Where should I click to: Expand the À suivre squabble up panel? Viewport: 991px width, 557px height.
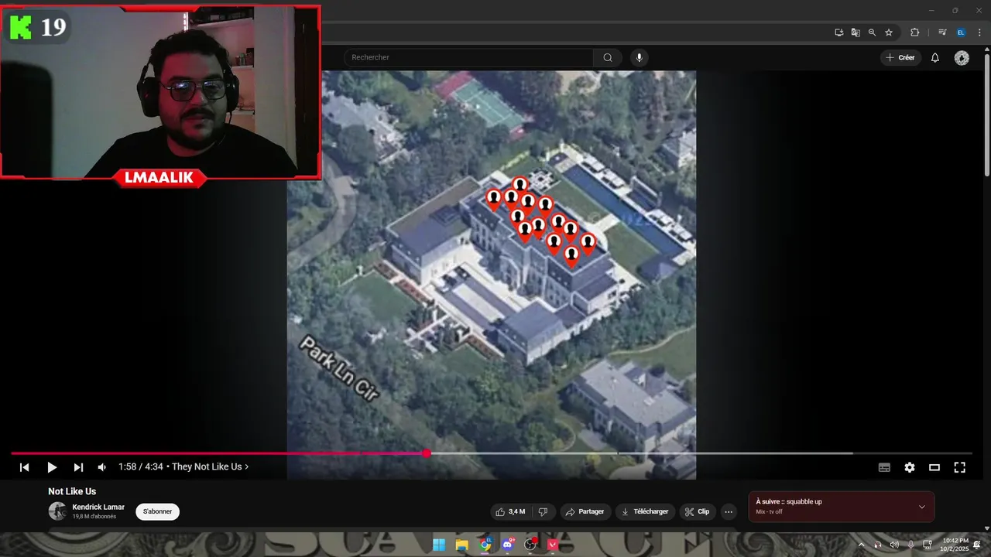click(x=921, y=507)
